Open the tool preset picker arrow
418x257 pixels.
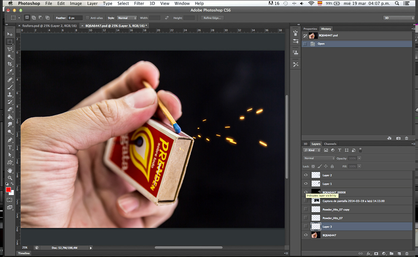(19, 18)
